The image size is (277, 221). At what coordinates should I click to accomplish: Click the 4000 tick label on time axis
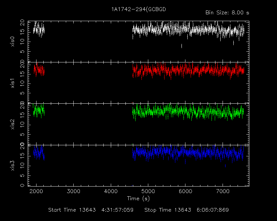[111, 191]
